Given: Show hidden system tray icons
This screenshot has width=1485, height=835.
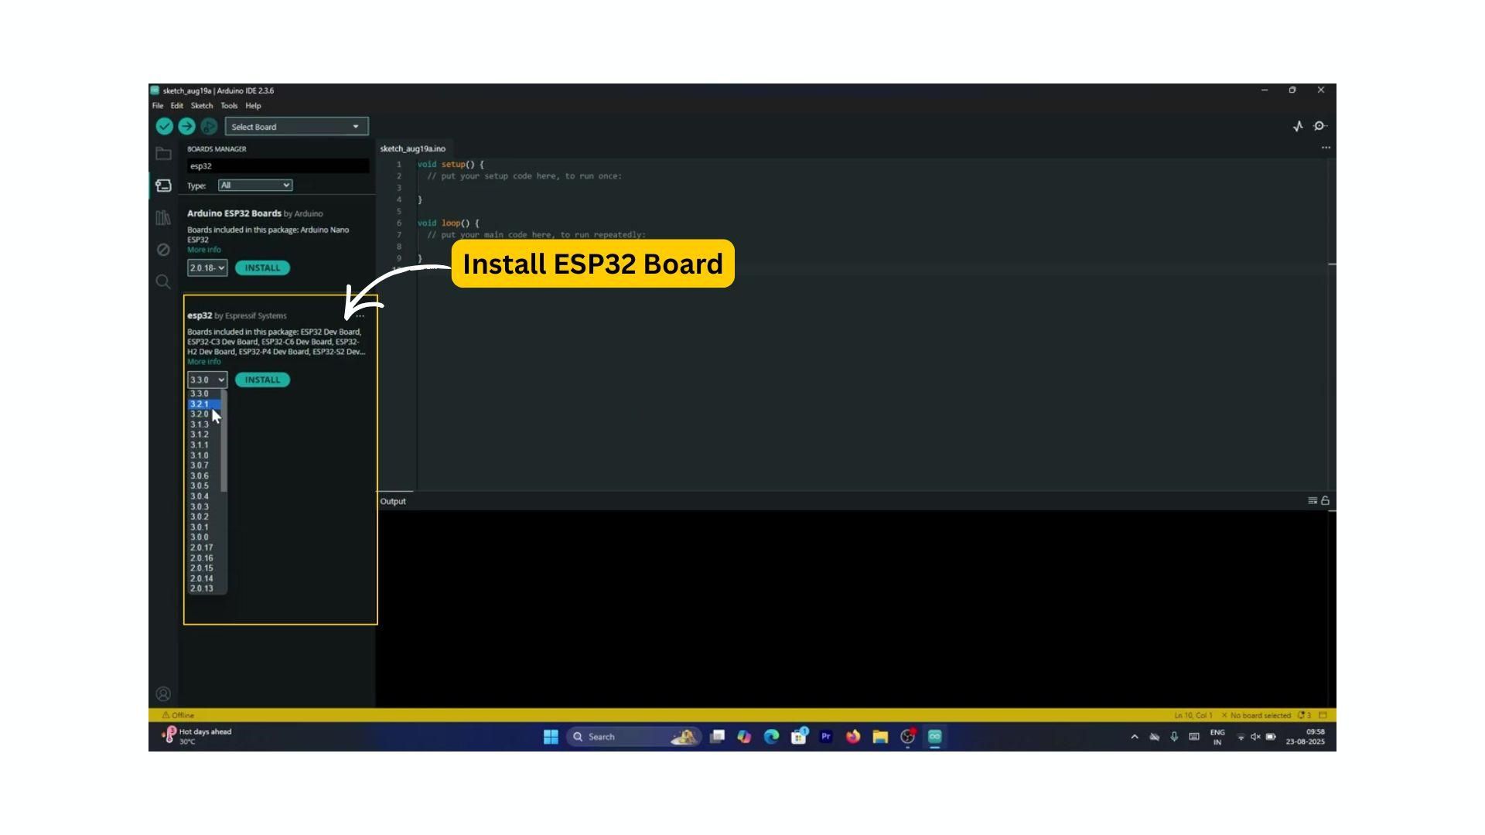Looking at the screenshot, I should coord(1135,737).
